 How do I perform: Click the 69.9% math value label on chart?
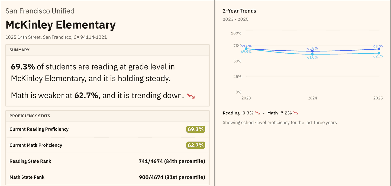[x=246, y=52]
